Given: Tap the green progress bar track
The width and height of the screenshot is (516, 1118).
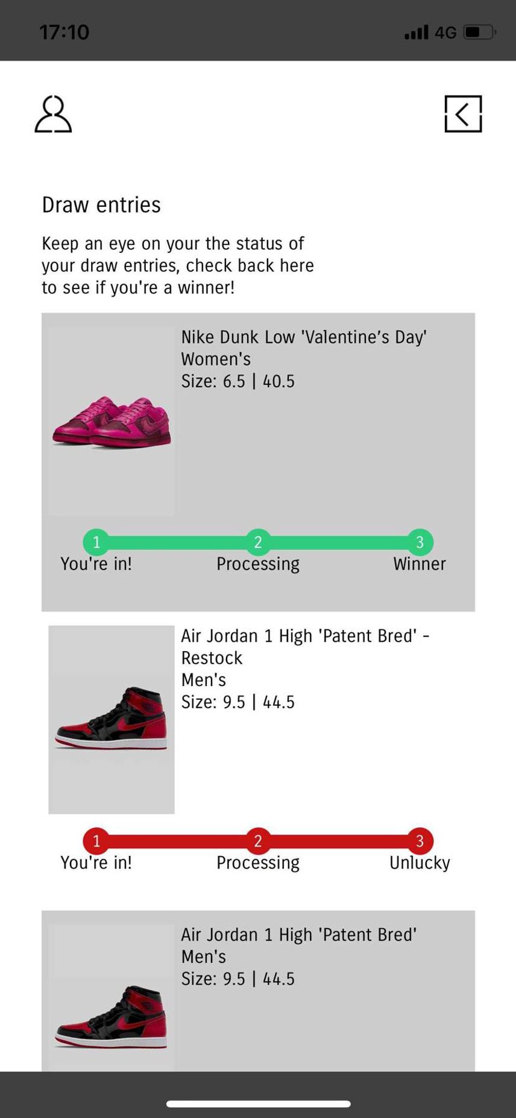Looking at the screenshot, I should [258, 542].
